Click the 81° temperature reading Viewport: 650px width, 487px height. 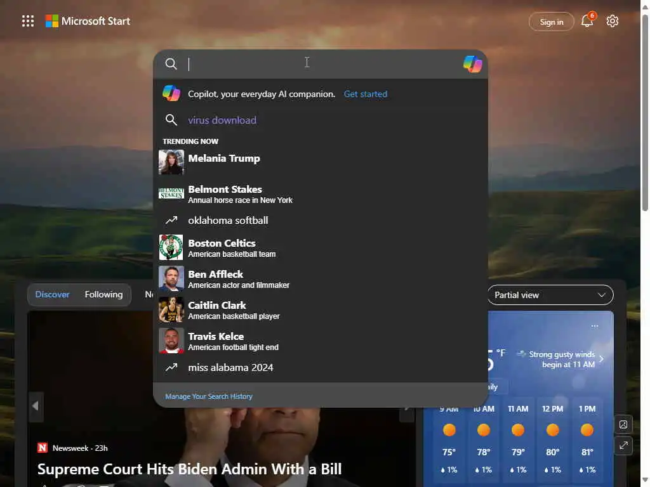click(587, 451)
